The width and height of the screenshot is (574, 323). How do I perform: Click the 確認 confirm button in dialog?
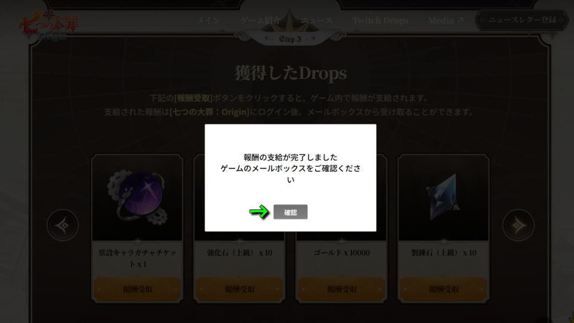[291, 212]
